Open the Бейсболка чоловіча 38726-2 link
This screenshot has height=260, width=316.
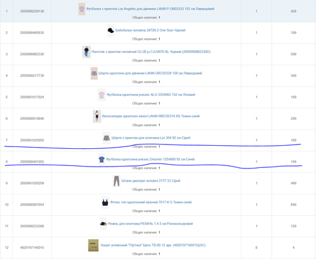click(150, 30)
